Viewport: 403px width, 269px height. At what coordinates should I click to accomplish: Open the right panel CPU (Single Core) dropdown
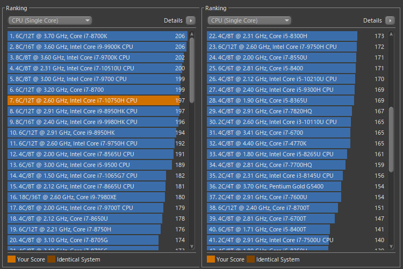click(249, 20)
